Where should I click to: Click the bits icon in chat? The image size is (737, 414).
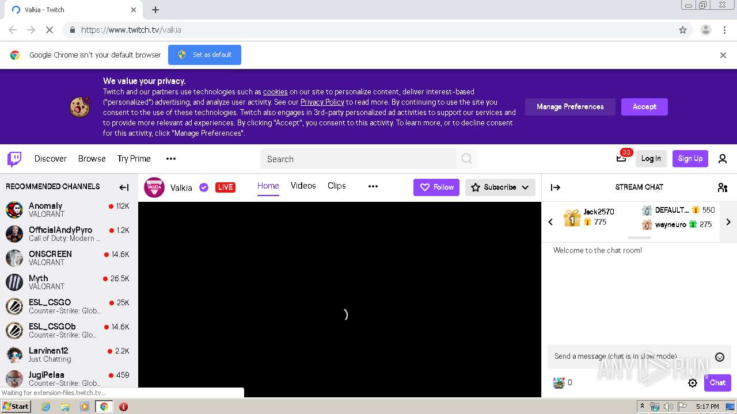[x=559, y=382]
